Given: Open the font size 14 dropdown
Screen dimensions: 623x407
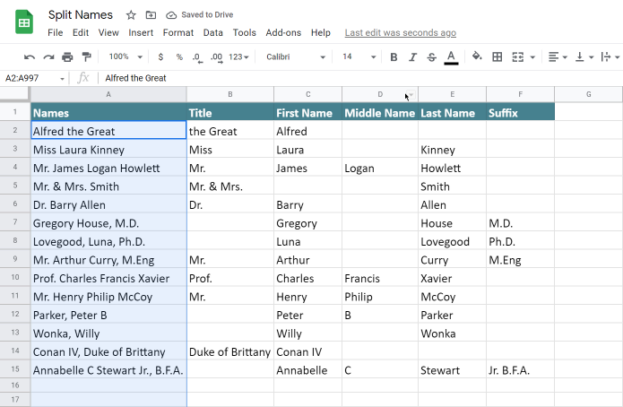Looking at the screenshot, I should pos(359,56).
